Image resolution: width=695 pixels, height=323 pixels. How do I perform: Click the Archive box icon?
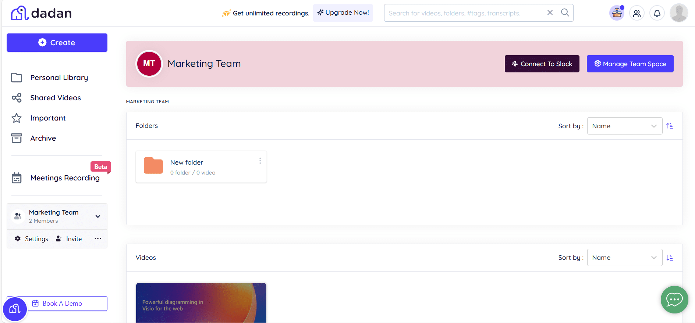(17, 138)
